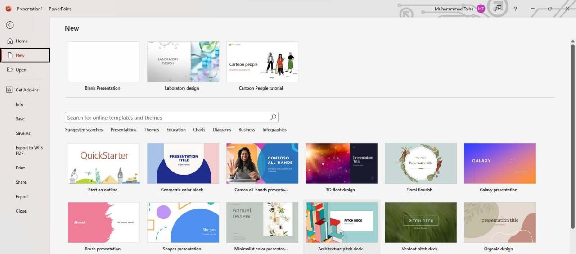Click the New document icon in sidebar
Screen dimensions: 576x254
[10, 55]
